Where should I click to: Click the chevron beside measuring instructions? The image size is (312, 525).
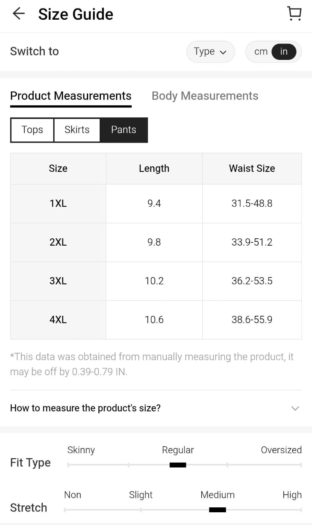pyautogui.click(x=295, y=408)
